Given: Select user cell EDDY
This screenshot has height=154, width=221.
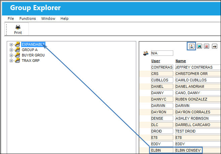Looking at the screenshot, I should click(162, 144).
